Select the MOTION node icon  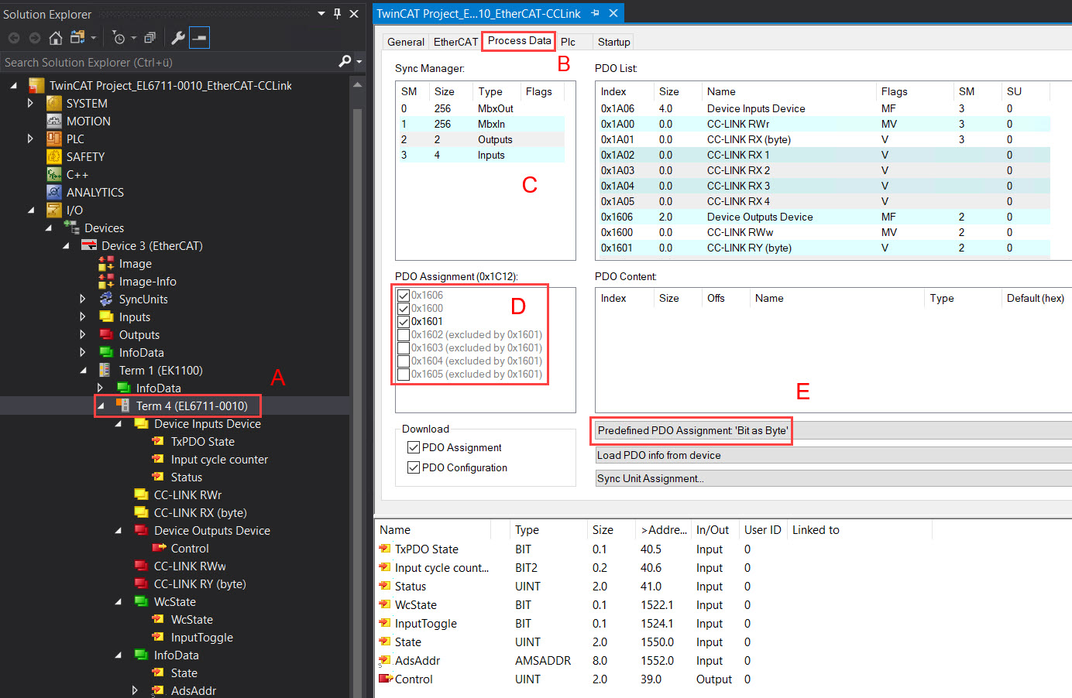(x=54, y=121)
